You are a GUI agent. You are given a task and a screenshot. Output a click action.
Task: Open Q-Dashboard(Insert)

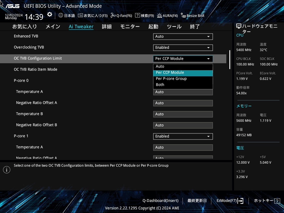tap(161, 201)
